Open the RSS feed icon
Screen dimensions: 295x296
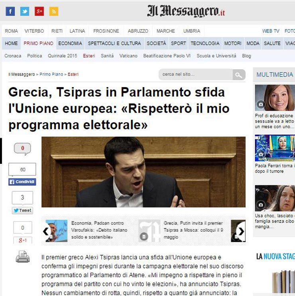pyautogui.click(x=53, y=11)
